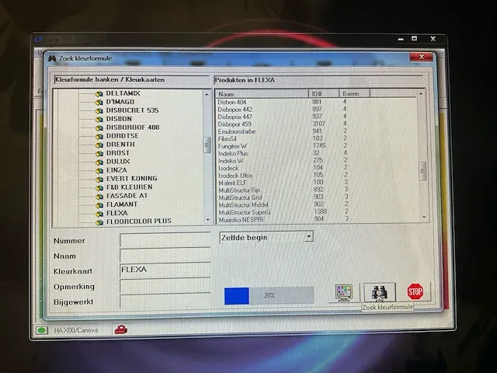
Task: Open the color monitor palette button
Action: (x=344, y=292)
